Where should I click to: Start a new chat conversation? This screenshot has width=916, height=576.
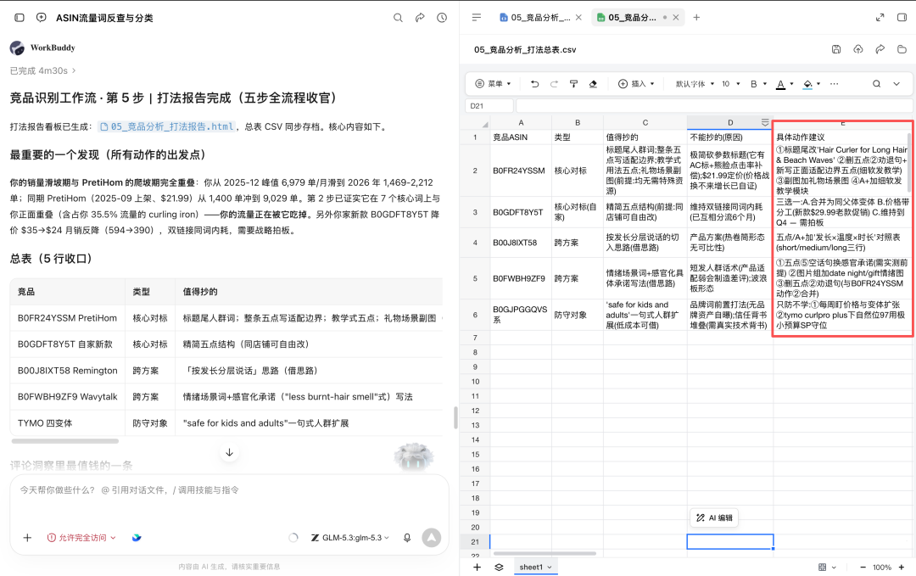coord(42,18)
